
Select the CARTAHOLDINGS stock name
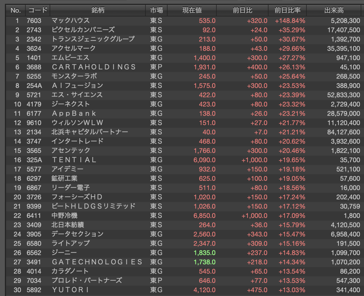point(94,67)
